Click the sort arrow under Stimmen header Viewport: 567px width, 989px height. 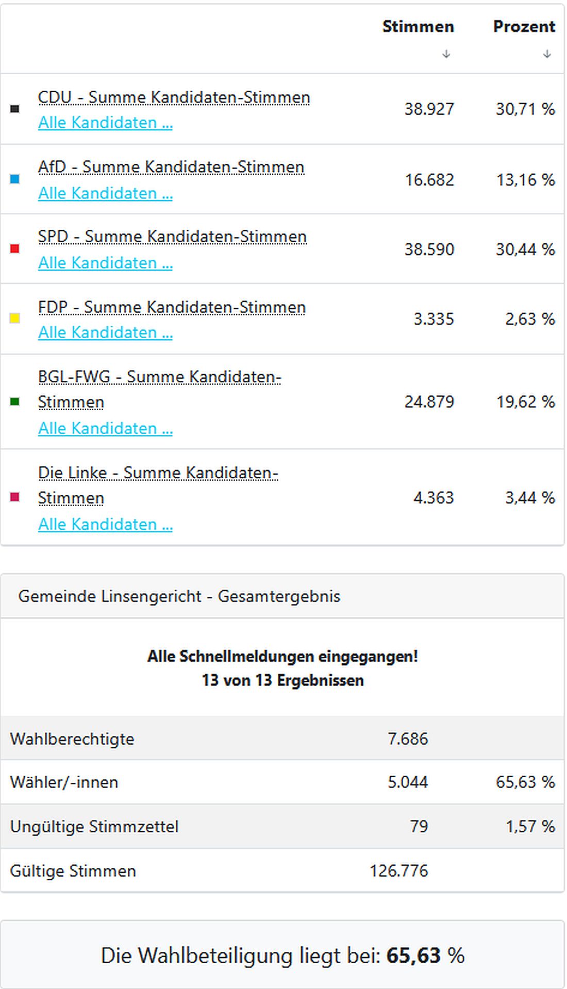445,52
